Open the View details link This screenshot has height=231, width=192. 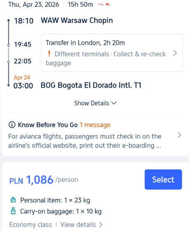(x=81, y=225)
